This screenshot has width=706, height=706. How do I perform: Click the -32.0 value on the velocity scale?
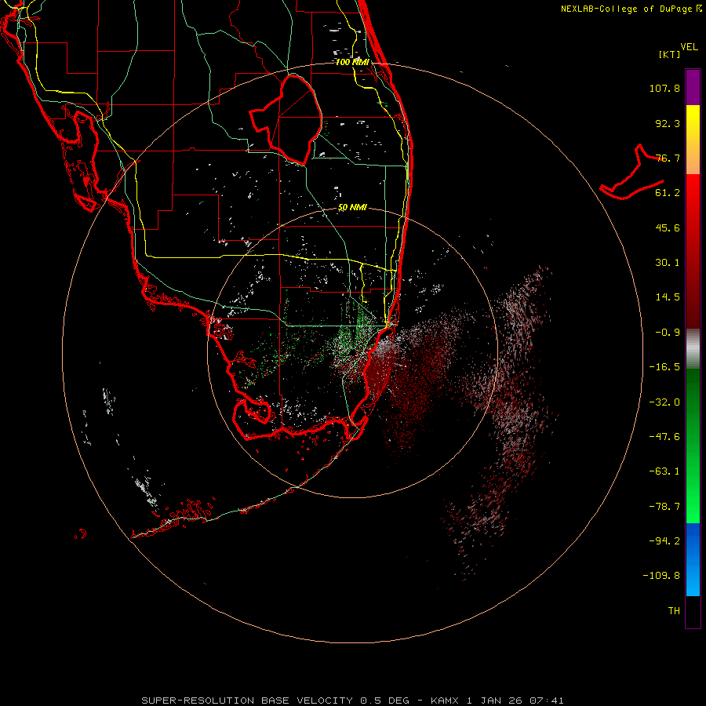664,402
